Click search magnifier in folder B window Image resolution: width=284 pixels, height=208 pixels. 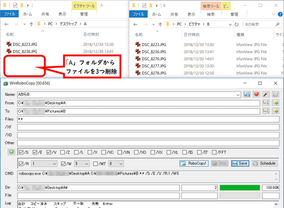point(277,24)
